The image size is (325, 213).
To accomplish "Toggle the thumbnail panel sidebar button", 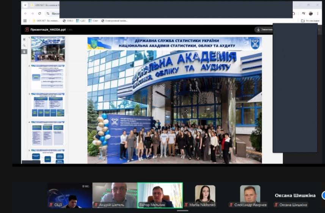I will pyautogui.click(x=24, y=51).
